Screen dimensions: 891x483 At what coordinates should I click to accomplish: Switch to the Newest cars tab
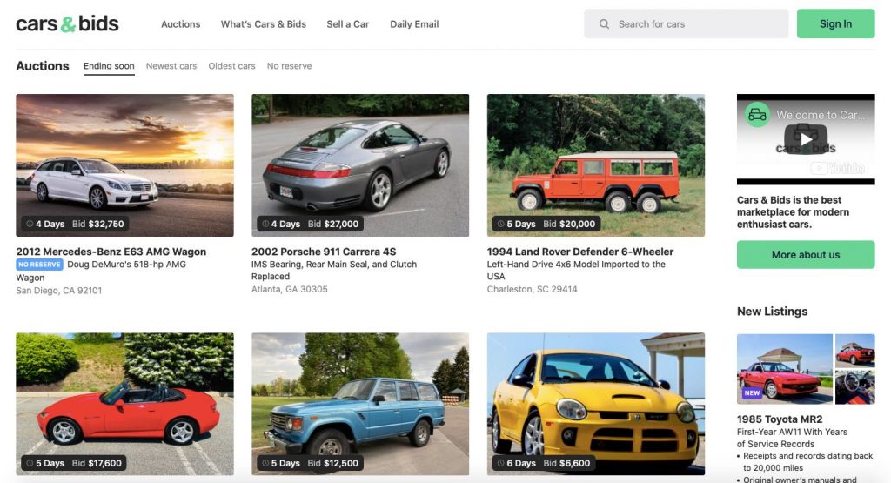[x=171, y=66]
